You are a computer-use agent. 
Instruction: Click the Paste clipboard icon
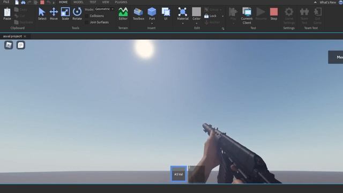pyautogui.click(x=7, y=12)
